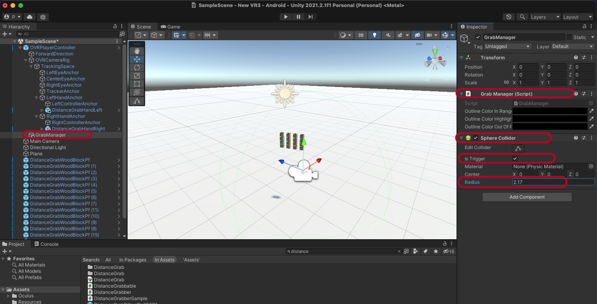Click Outline Color Highlight swatch
This screenshot has width=597, height=304.
point(550,119)
